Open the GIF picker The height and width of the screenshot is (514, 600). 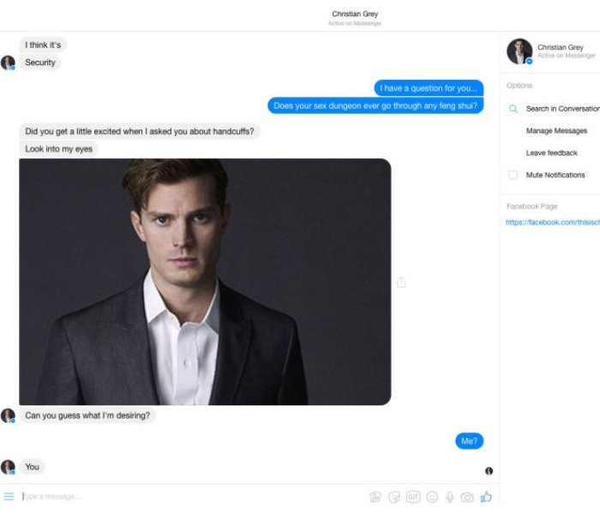pyautogui.click(x=413, y=497)
